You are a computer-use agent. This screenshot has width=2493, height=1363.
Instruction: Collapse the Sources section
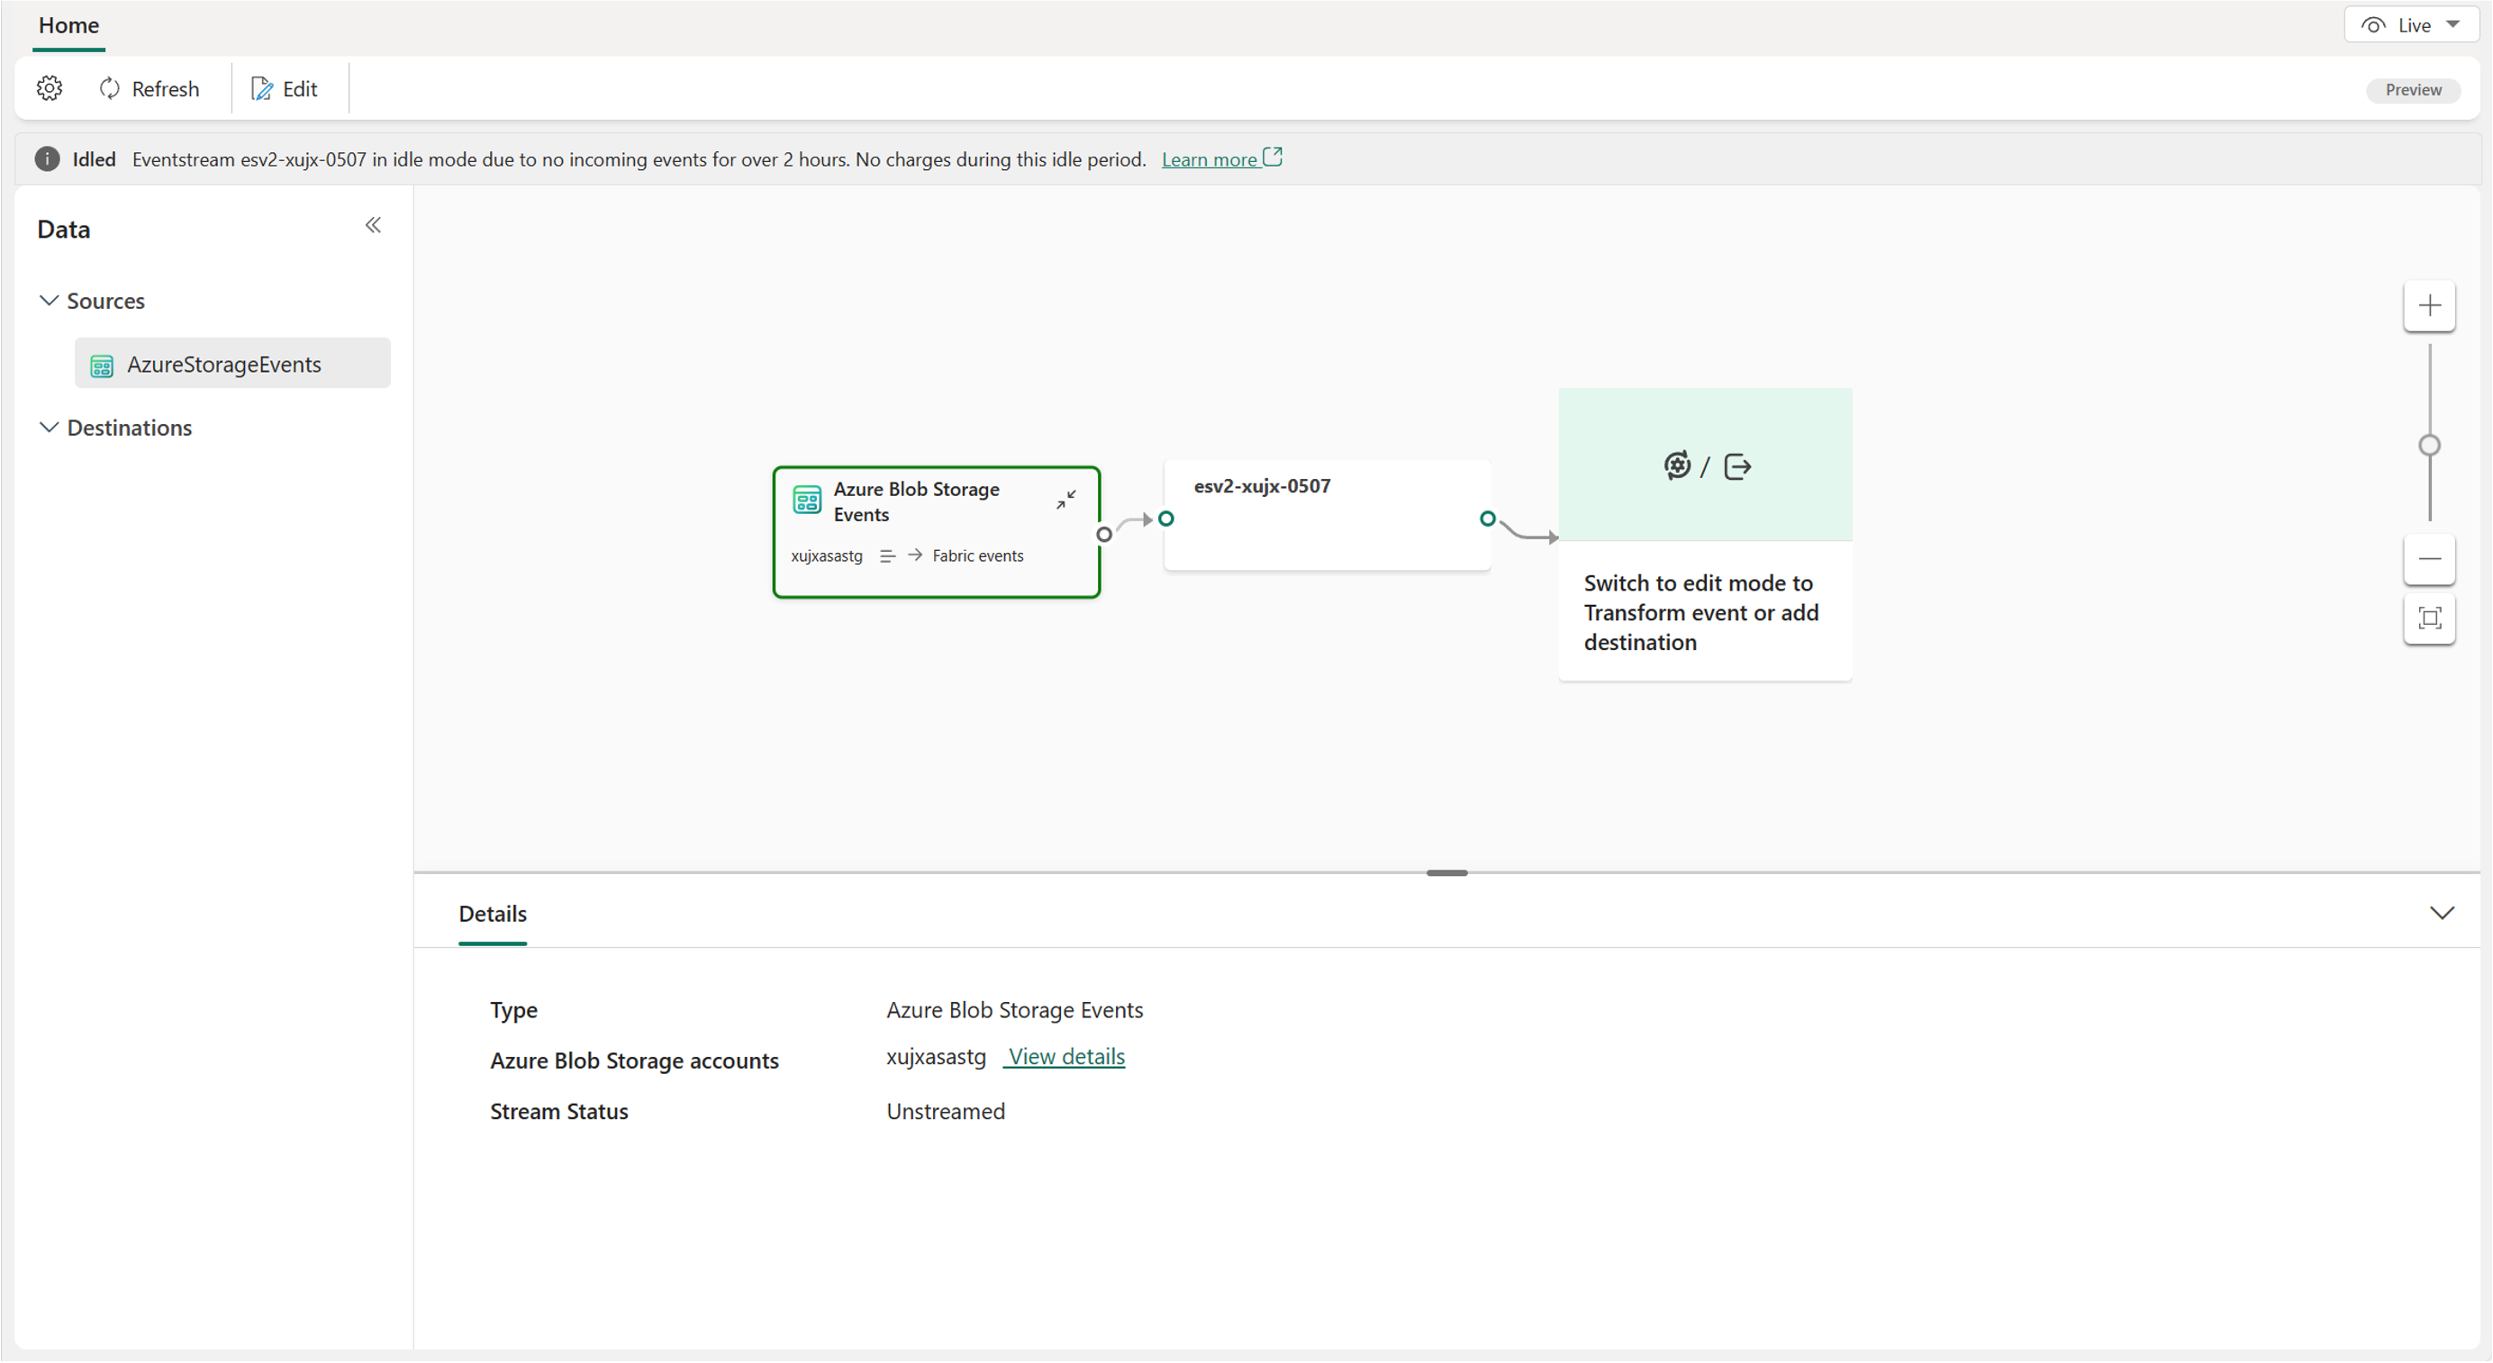(x=49, y=301)
